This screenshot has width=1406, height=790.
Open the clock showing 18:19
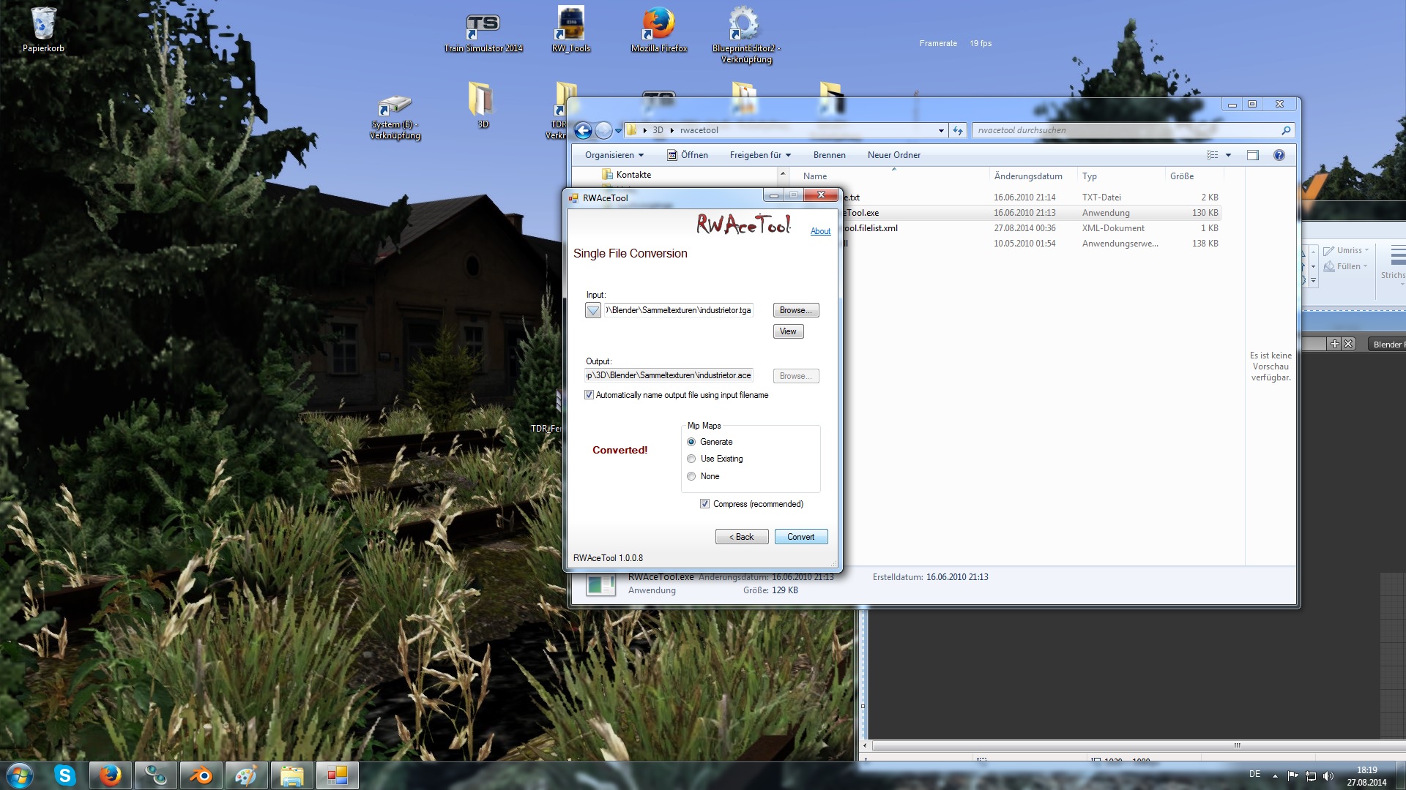[x=1366, y=776]
